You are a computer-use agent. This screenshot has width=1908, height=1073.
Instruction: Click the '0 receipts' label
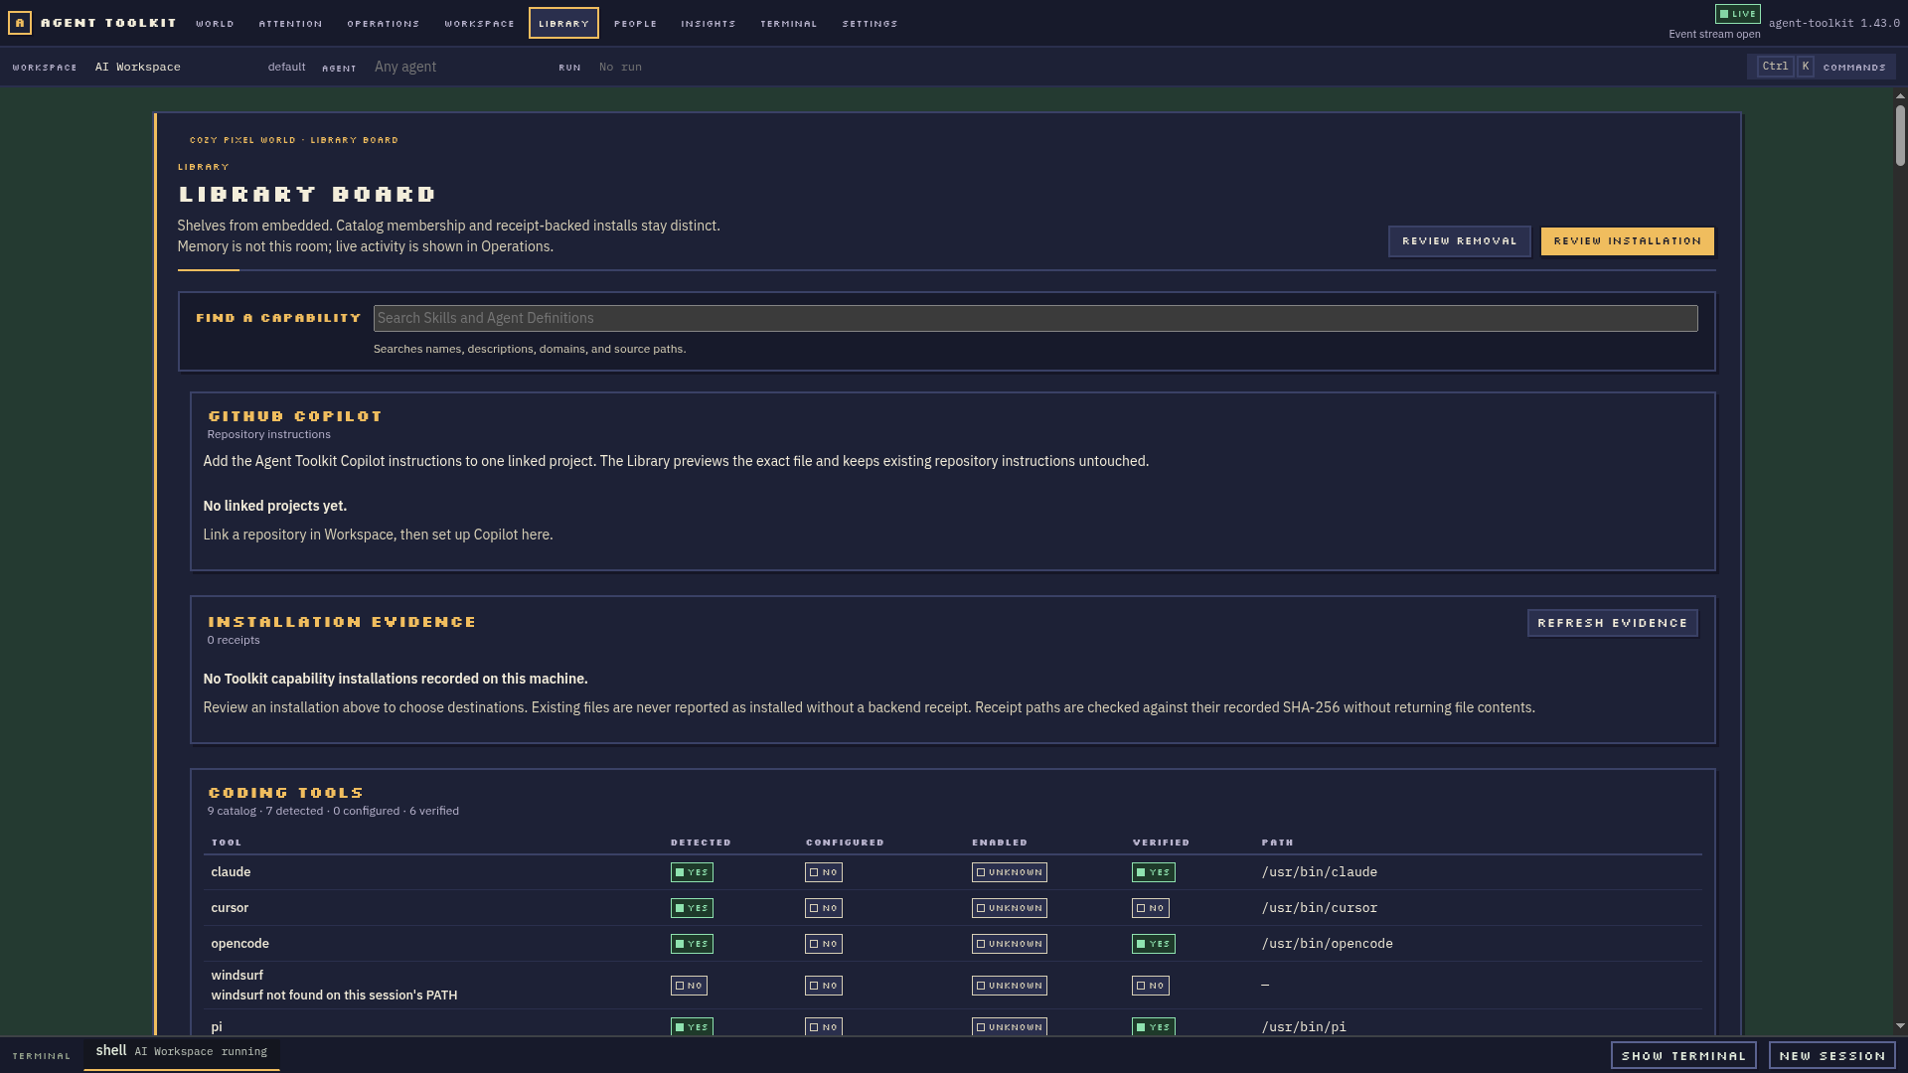234,640
